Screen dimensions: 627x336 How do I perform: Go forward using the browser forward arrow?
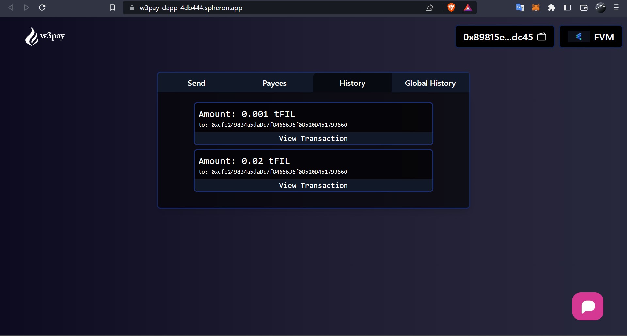tap(26, 8)
